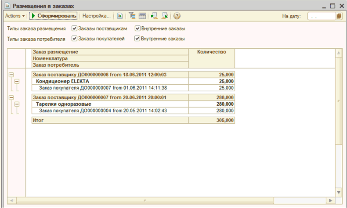347x208 pixels.
Task: Open the Actions menu
Action: point(15,16)
